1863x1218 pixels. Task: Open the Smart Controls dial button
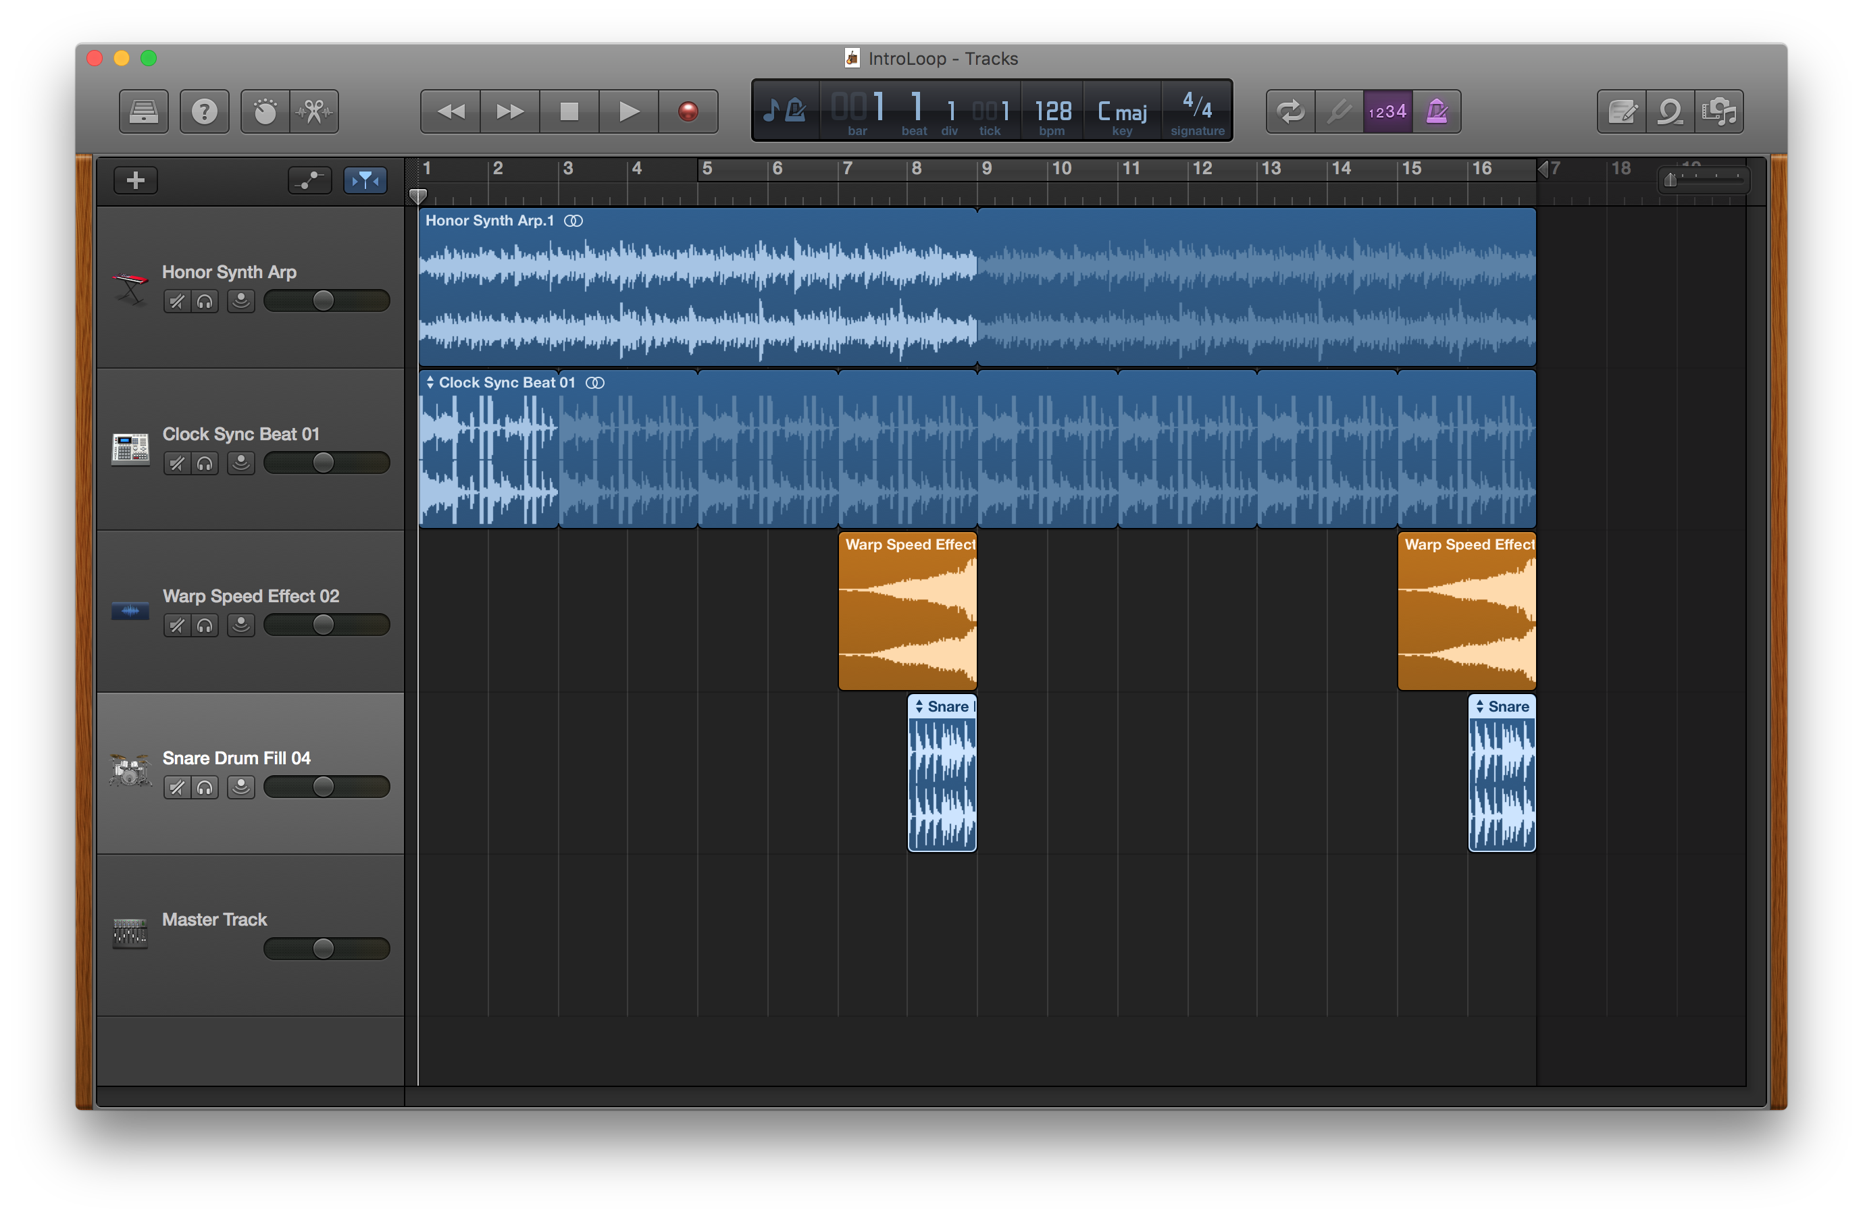[x=265, y=112]
